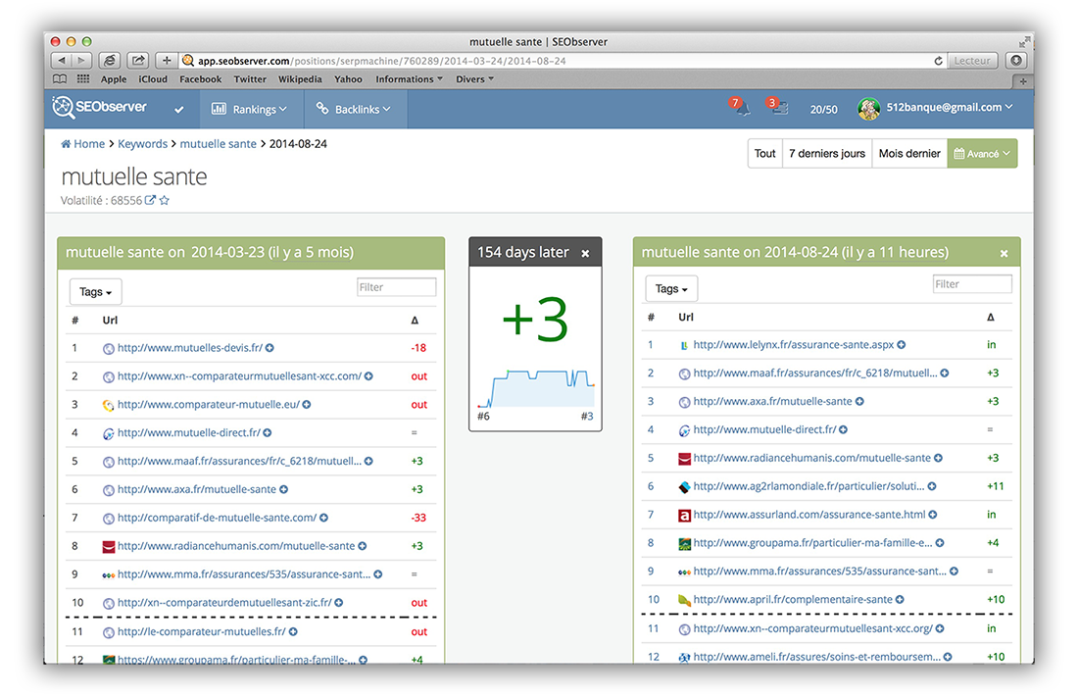
Task: Click plus icon beside comparateur-mutuelle.eu
Action: tap(307, 405)
